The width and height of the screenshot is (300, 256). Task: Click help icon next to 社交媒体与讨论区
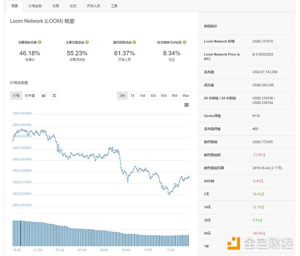point(184,42)
